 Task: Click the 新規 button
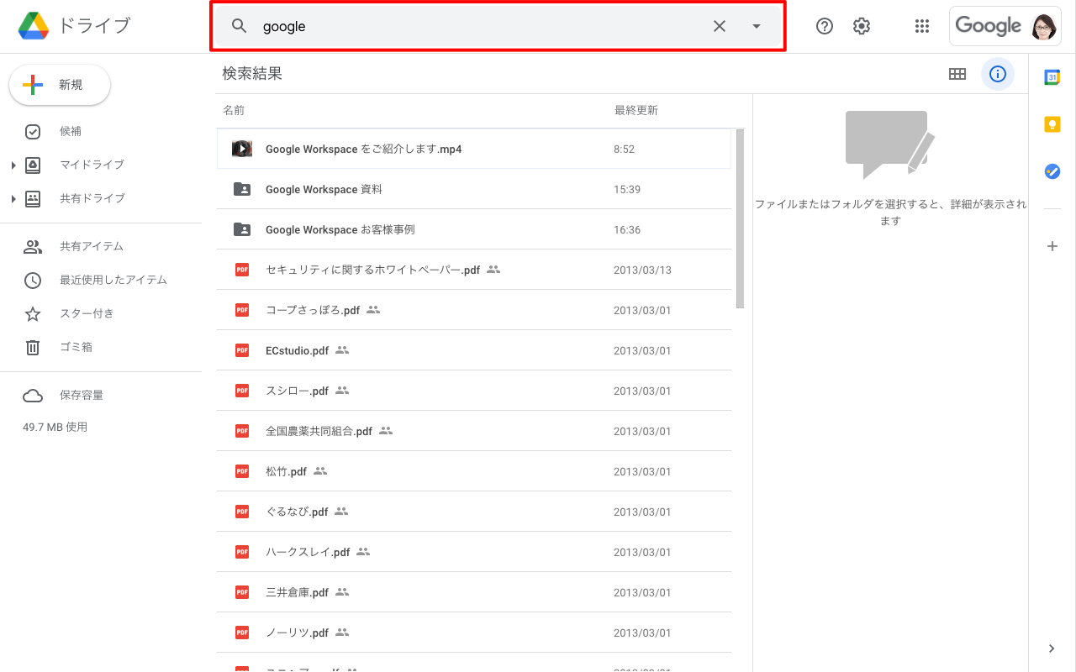click(x=60, y=85)
